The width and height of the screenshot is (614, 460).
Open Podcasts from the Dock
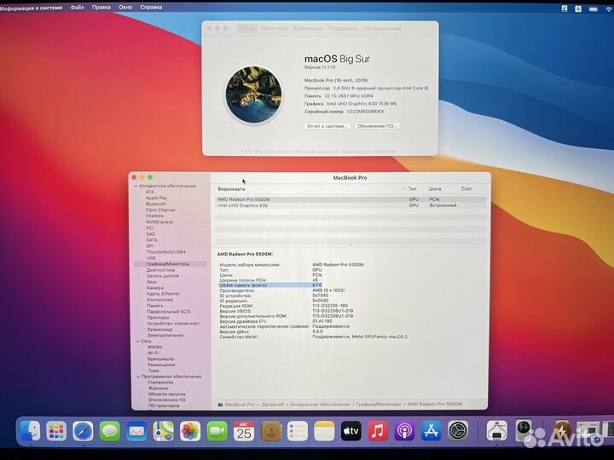[404, 431]
